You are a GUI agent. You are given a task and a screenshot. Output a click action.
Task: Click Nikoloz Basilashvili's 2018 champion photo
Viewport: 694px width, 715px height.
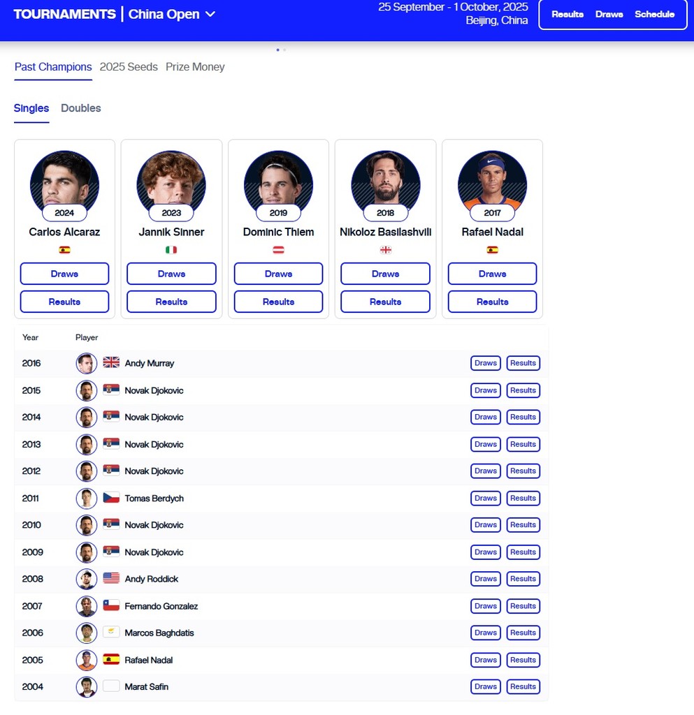(x=386, y=184)
